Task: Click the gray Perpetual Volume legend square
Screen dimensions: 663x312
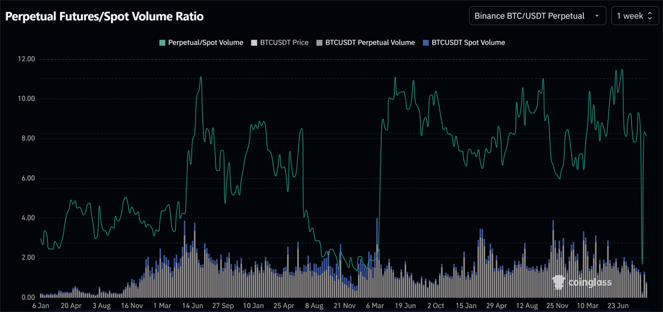Action: [319, 42]
